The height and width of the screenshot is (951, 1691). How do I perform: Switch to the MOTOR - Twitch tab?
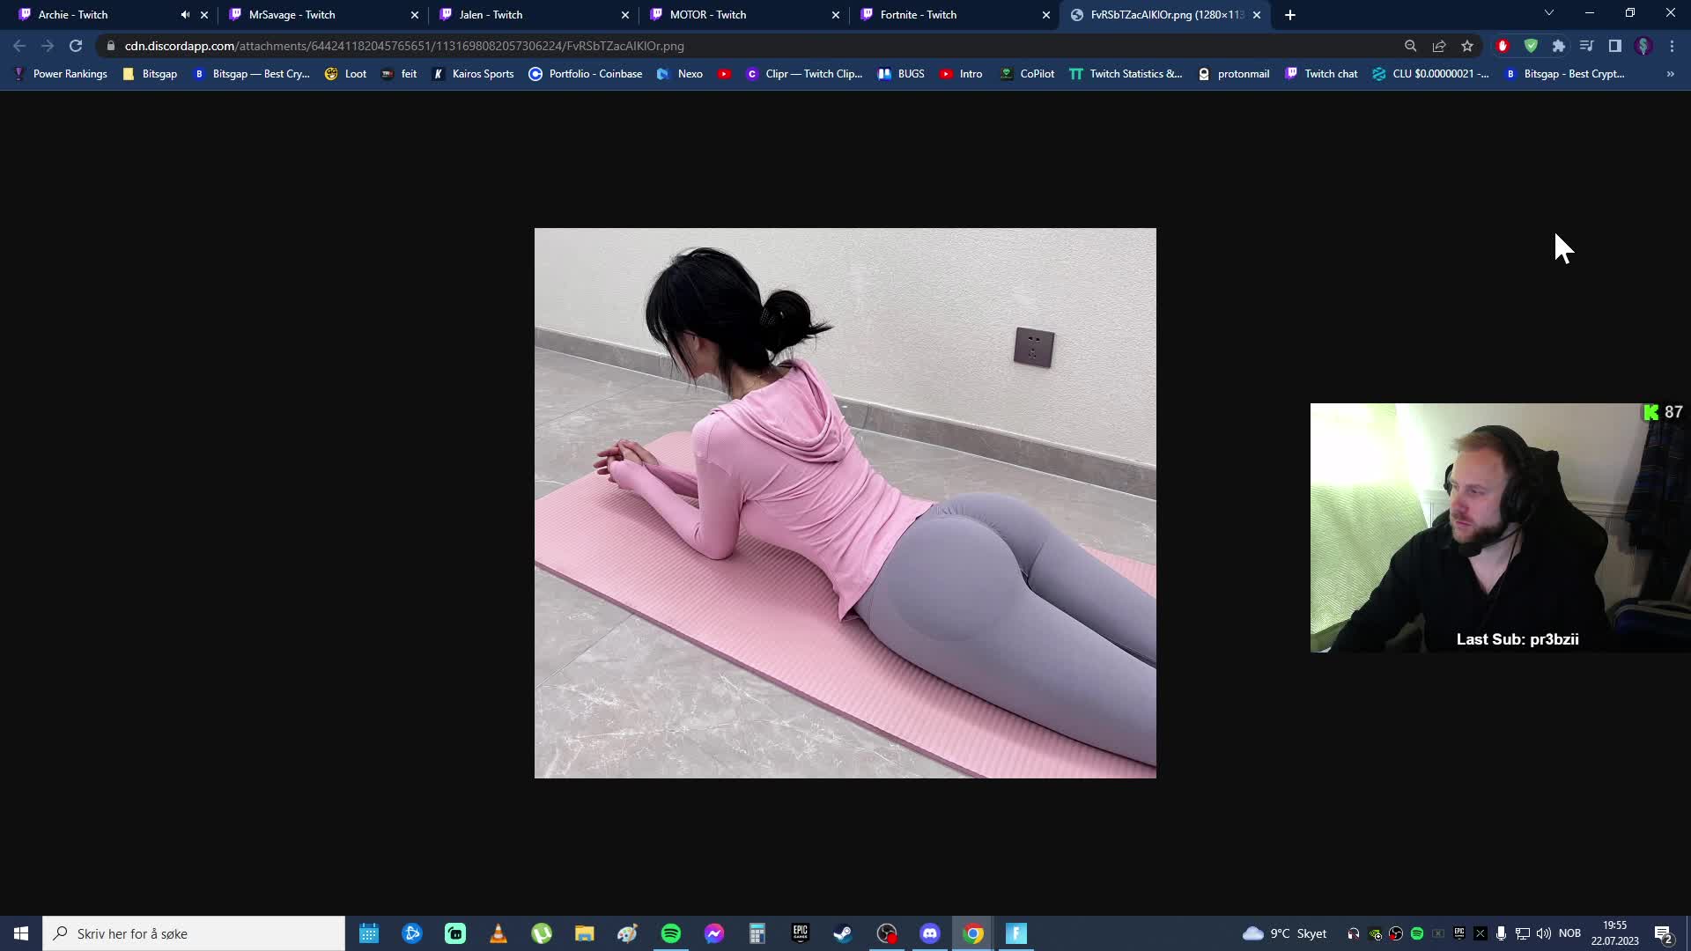(x=744, y=15)
